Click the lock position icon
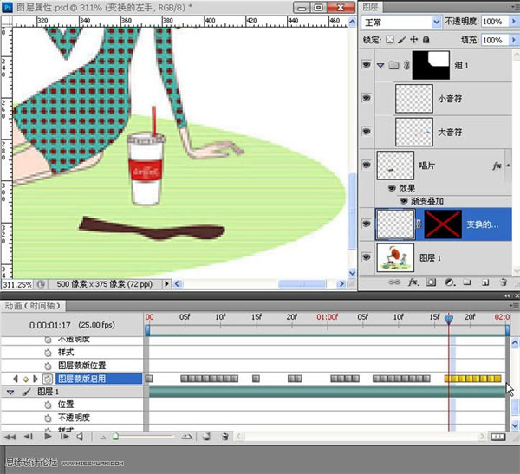The width and height of the screenshot is (520, 474). [x=413, y=40]
